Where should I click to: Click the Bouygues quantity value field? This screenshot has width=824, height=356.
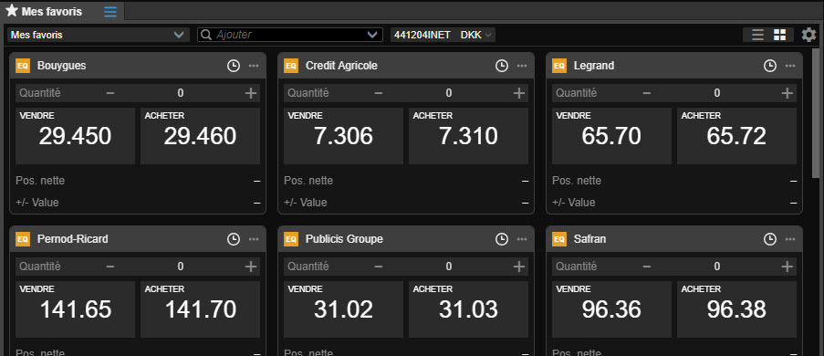tap(181, 93)
